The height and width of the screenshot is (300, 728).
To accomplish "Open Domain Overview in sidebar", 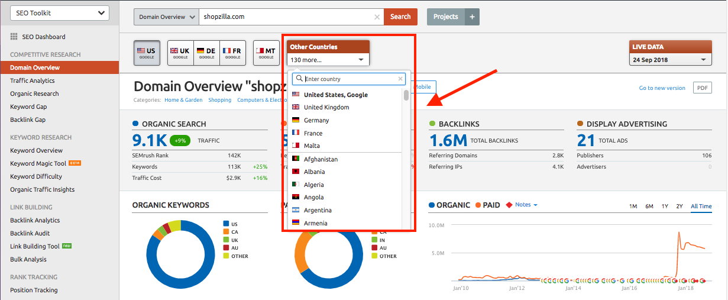I will pyautogui.click(x=59, y=67).
